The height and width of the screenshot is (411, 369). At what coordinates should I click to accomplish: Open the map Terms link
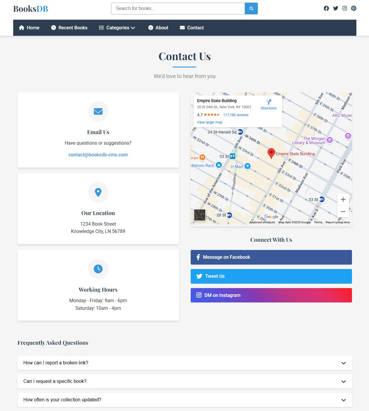click(318, 222)
